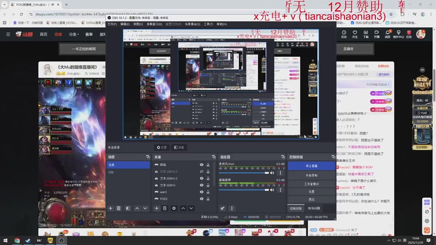Select the CS2 scene
436x245 pixels.
128,172
